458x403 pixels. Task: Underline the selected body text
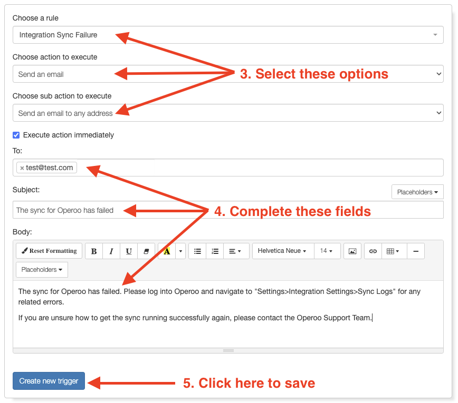129,251
